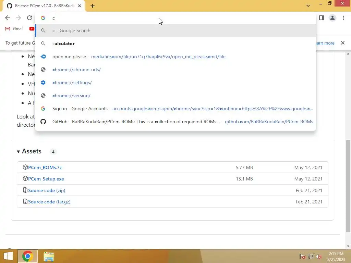Image resolution: width=351 pixels, height=263 pixels.
Task: Click the package icon next to PCem_ROMs.7z
Action: tap(25, 167)
